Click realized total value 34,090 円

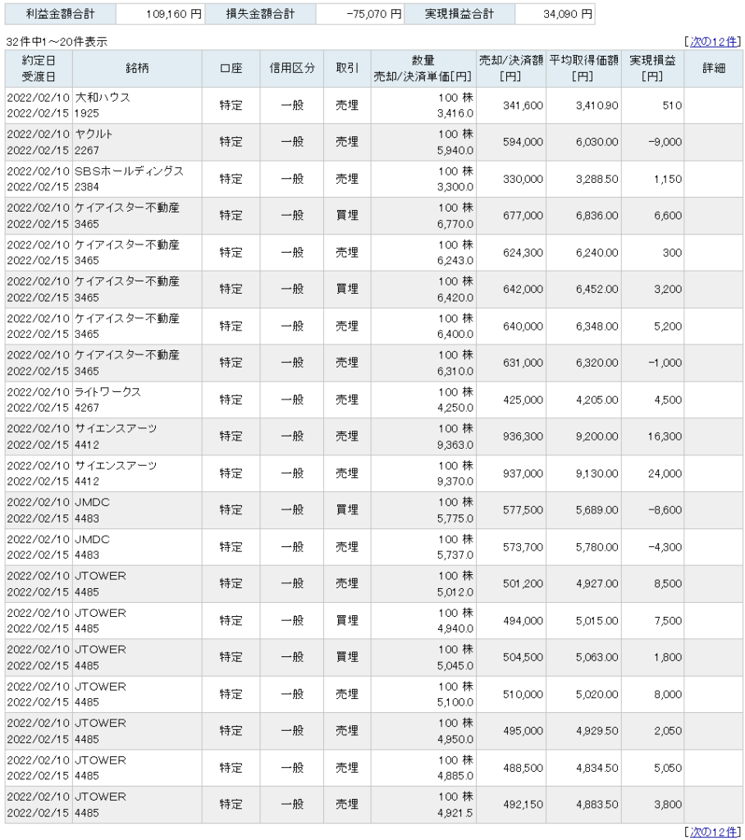(x=568, y=15)
